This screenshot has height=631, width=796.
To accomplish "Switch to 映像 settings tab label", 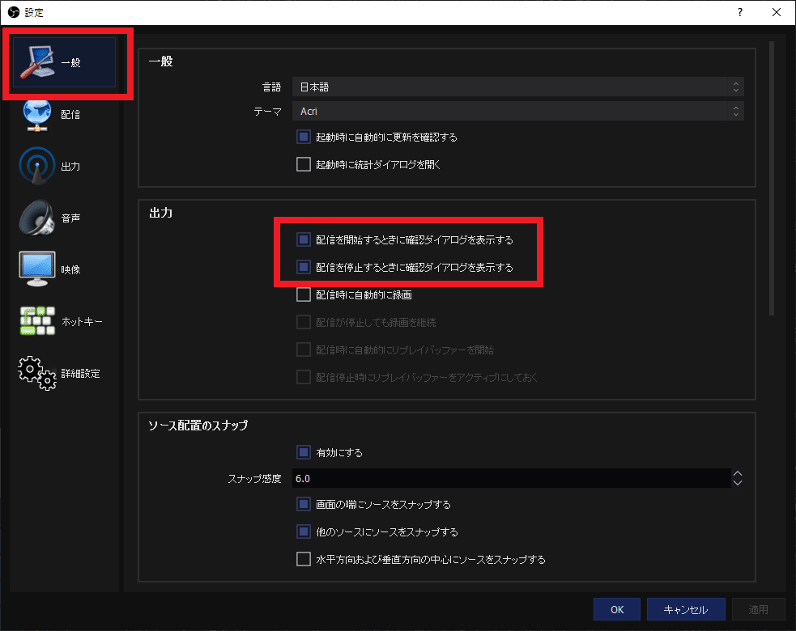I will click(x=70, y=270).
